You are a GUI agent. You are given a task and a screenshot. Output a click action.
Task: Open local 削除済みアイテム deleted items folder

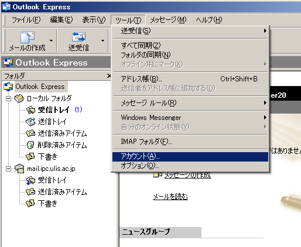click(57, 145)
